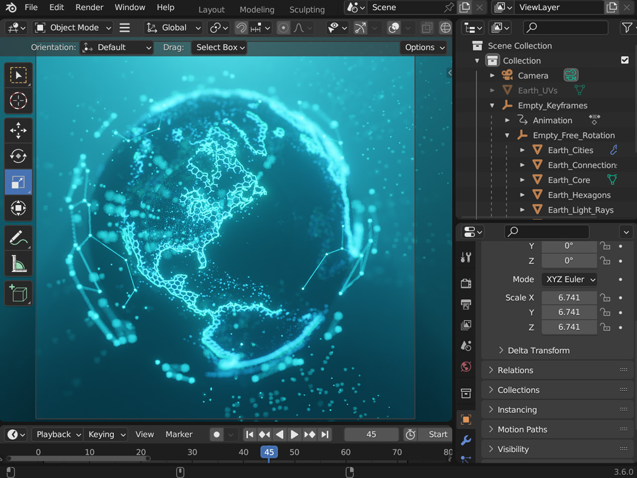Pick the Measure tool
The image size is (637, 478).
[18, 264]
